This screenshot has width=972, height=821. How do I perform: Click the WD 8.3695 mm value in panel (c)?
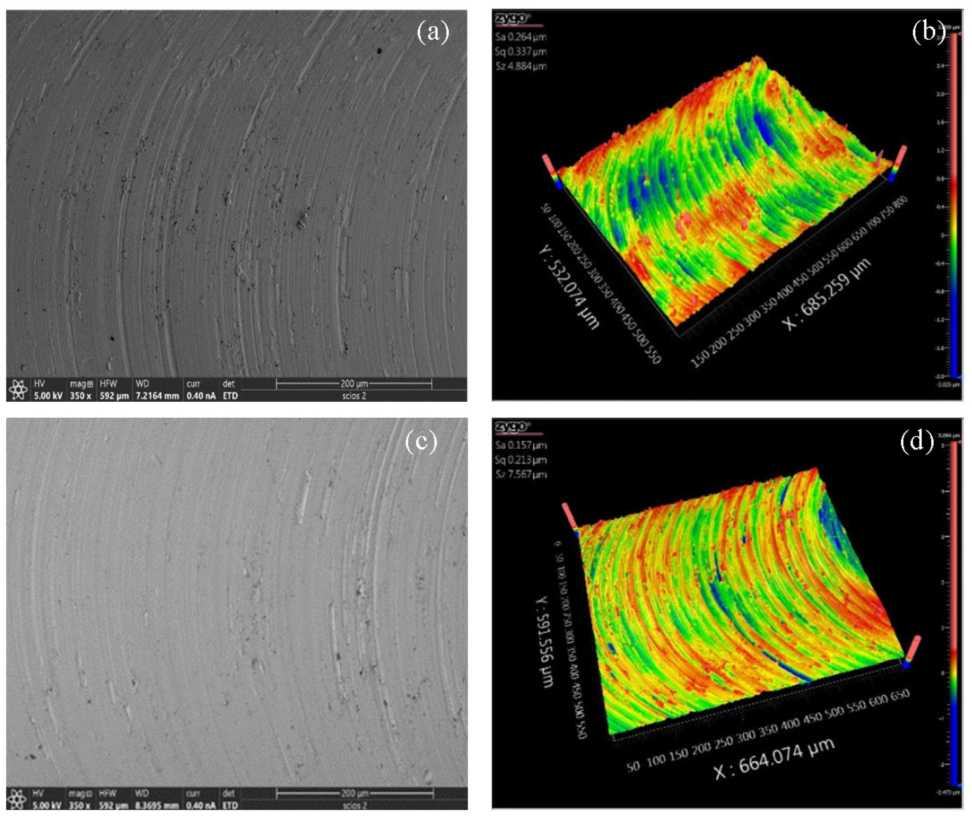(157, 805)
